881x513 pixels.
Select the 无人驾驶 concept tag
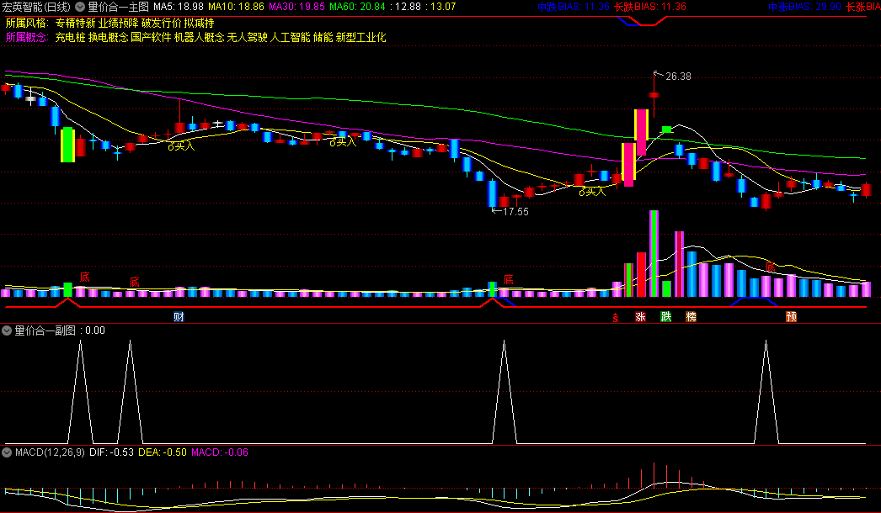[x=248, y=38]
